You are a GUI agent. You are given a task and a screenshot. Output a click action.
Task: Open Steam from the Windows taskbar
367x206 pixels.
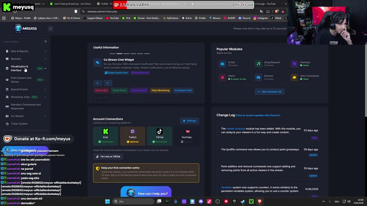[x=243, y=201]
